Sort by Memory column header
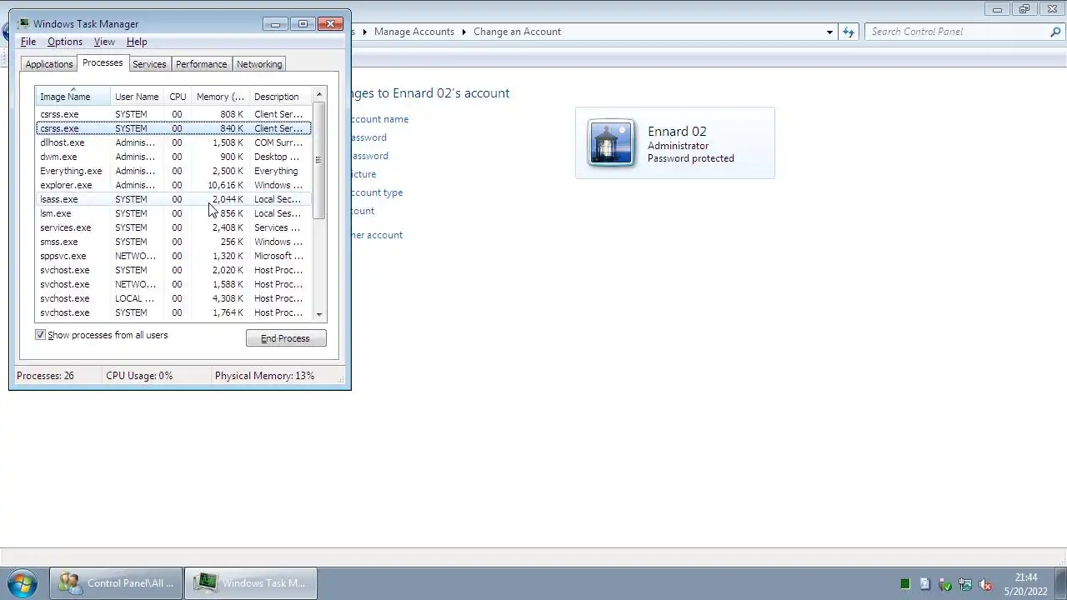 (x=220, y=97)
